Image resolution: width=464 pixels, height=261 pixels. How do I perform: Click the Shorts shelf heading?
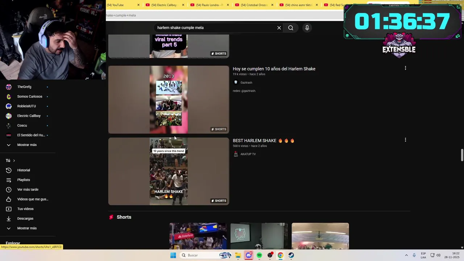tap(124, 217)
